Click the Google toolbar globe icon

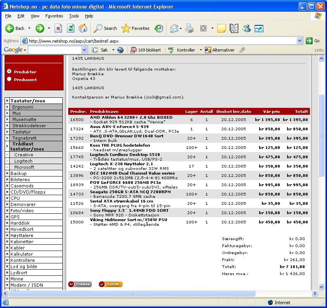pyautogui.click(x=120, y=50)
